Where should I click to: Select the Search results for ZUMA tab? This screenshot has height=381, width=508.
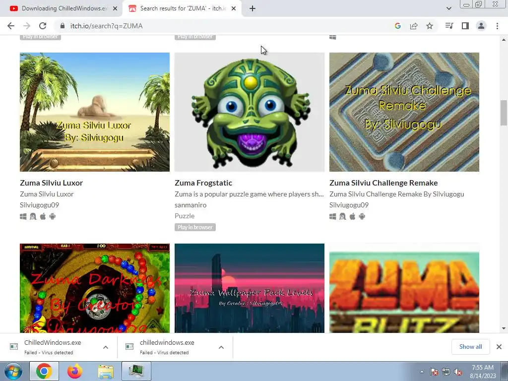(x=183, y=8)
